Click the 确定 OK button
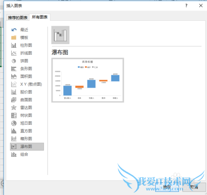Image resolution: width=207 pixels, height=195 pixels. click(167, 187)
